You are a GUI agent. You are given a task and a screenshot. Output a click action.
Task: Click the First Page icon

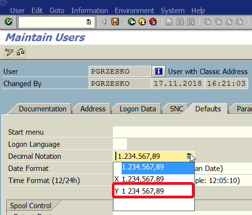tap(207, 22)
